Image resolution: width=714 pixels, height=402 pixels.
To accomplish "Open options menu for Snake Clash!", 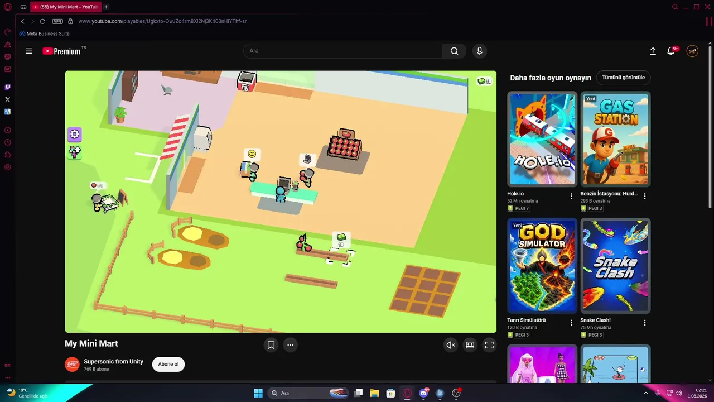I will [645, 323].
